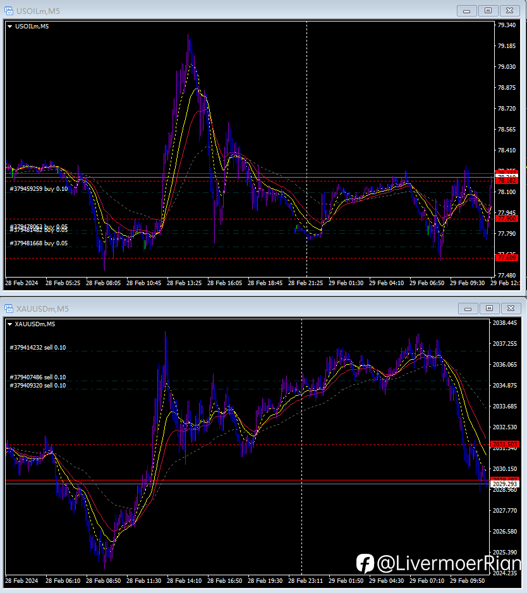The image size is (527, 593).
Task: Select order #379409320 sell 0.10 label
Action: pyautogui.click(x=38, y=386)
